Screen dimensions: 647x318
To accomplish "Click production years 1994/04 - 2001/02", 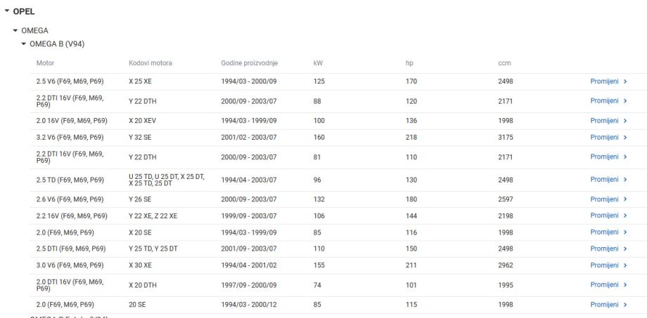I will (x=249, y=265).
